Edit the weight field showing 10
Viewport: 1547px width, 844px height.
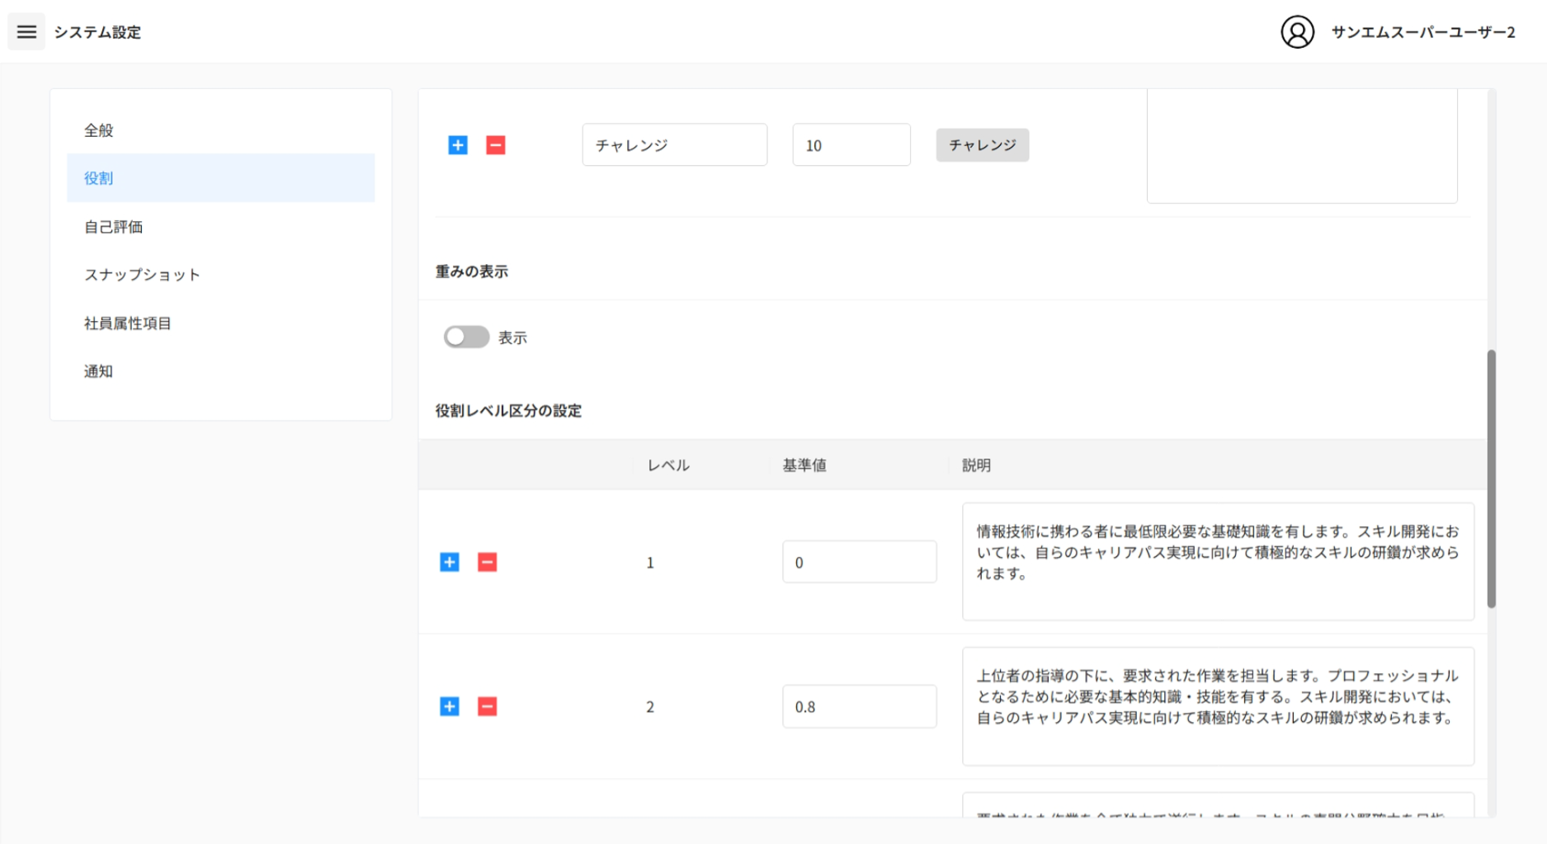coord(851,145)
